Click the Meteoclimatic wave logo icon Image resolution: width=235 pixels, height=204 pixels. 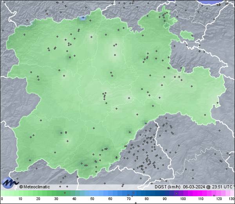(9, 182)
